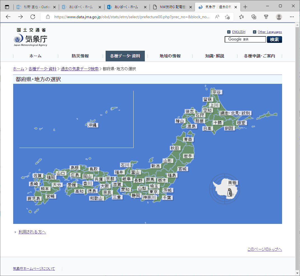This screenshot has height=276, width=300.
Task: Open the tab actions menu icon
Action: tap(7, 7)
